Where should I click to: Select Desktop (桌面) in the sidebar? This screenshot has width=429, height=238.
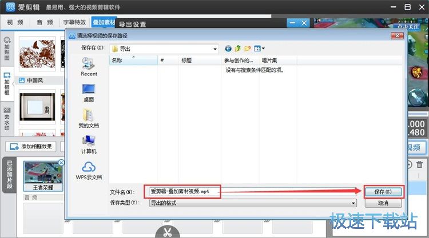point(89,93)
